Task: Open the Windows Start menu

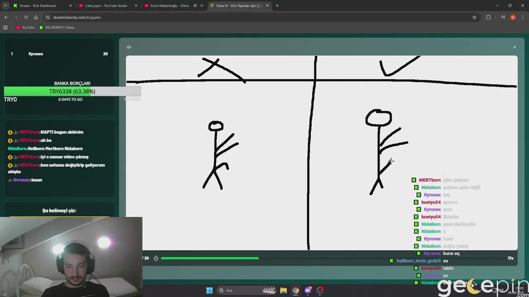Action: point(210,290)
